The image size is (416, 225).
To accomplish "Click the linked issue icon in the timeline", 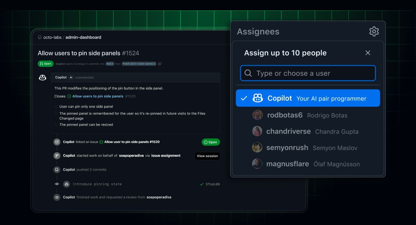I will click(x=57, y=142).
